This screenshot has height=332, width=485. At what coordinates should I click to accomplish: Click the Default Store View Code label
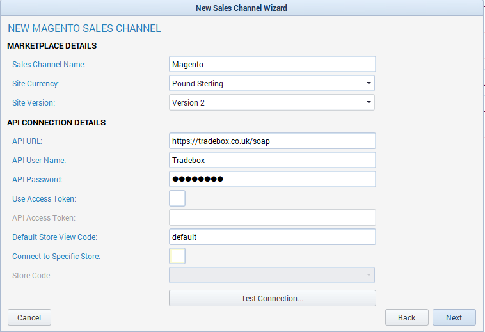point(55,237)
